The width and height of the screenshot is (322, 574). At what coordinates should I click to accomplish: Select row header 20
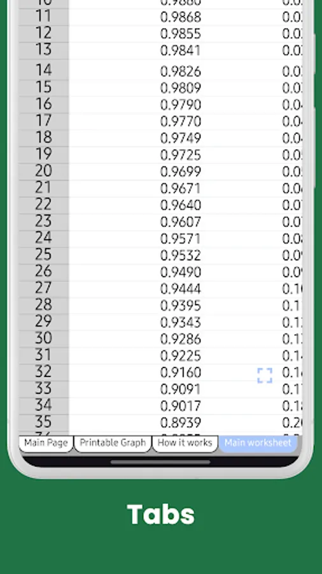coord(43,172)
